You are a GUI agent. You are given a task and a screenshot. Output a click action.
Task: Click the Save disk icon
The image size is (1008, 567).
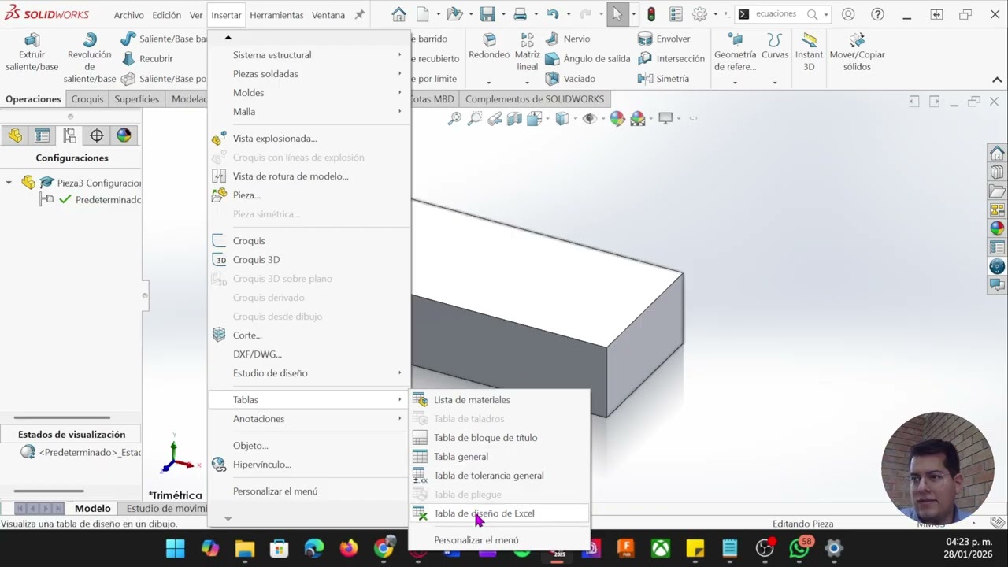pos(487,14)
